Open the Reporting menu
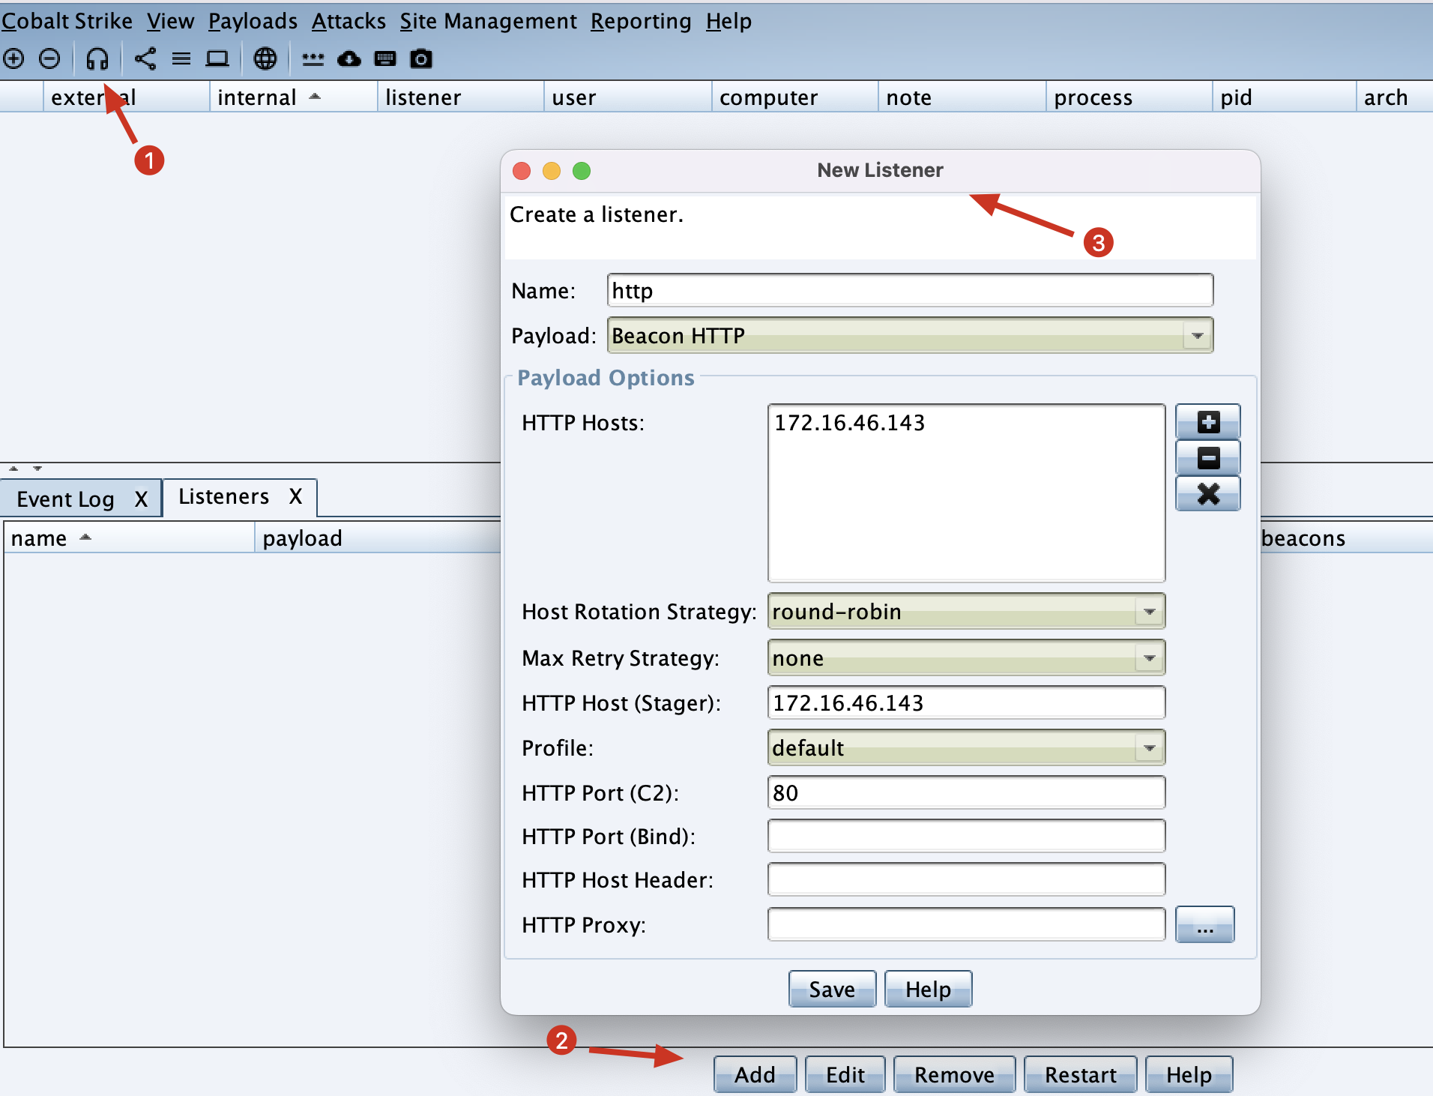 tap(641, 21)
